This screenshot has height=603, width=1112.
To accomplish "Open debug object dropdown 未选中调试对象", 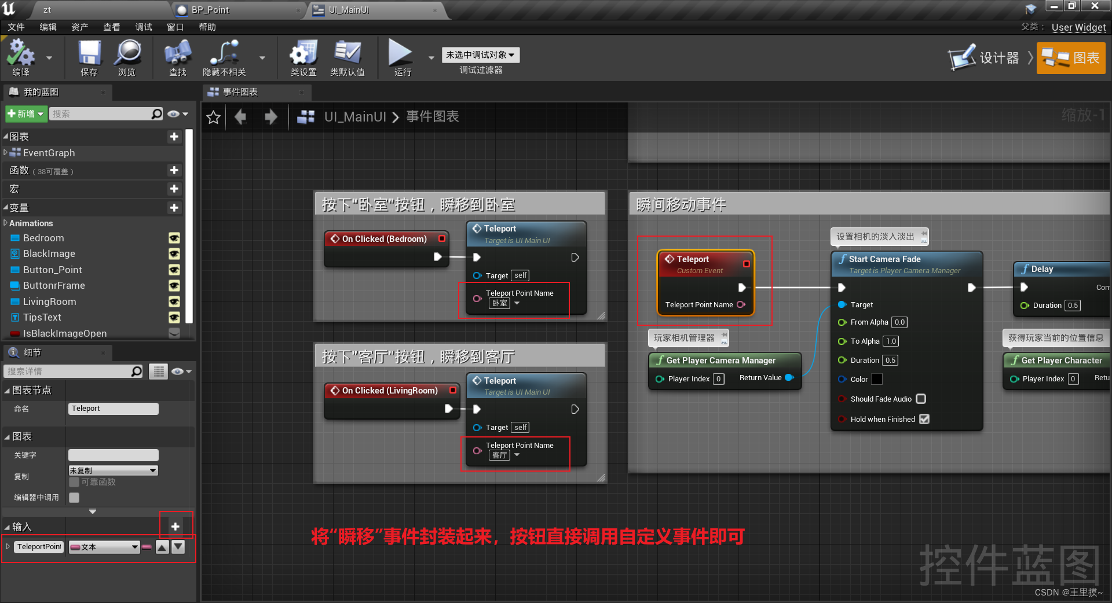I will coord(481,55).
